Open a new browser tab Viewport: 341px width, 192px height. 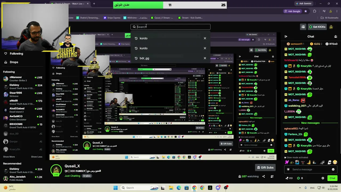coord(94,4)
